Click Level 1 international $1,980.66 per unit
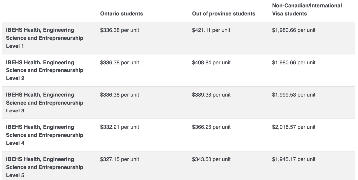Viewport: 358px width, 180px height. point(294,30)
